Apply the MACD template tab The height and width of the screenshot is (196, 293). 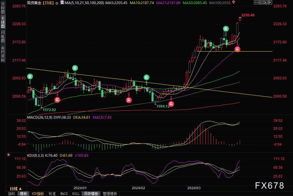[64, 194]
